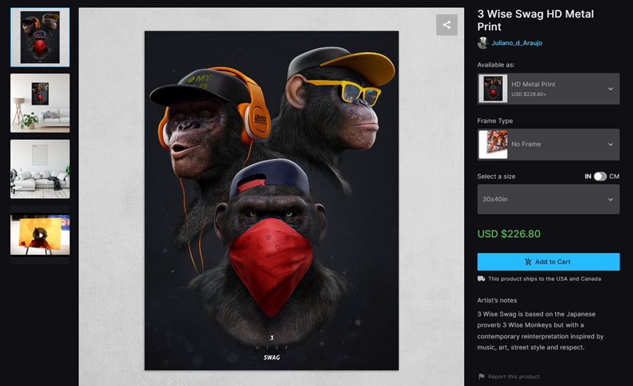Click the HD Metal Print preview image
This screenshot has height=386, width=633.
tap(493, 89)
